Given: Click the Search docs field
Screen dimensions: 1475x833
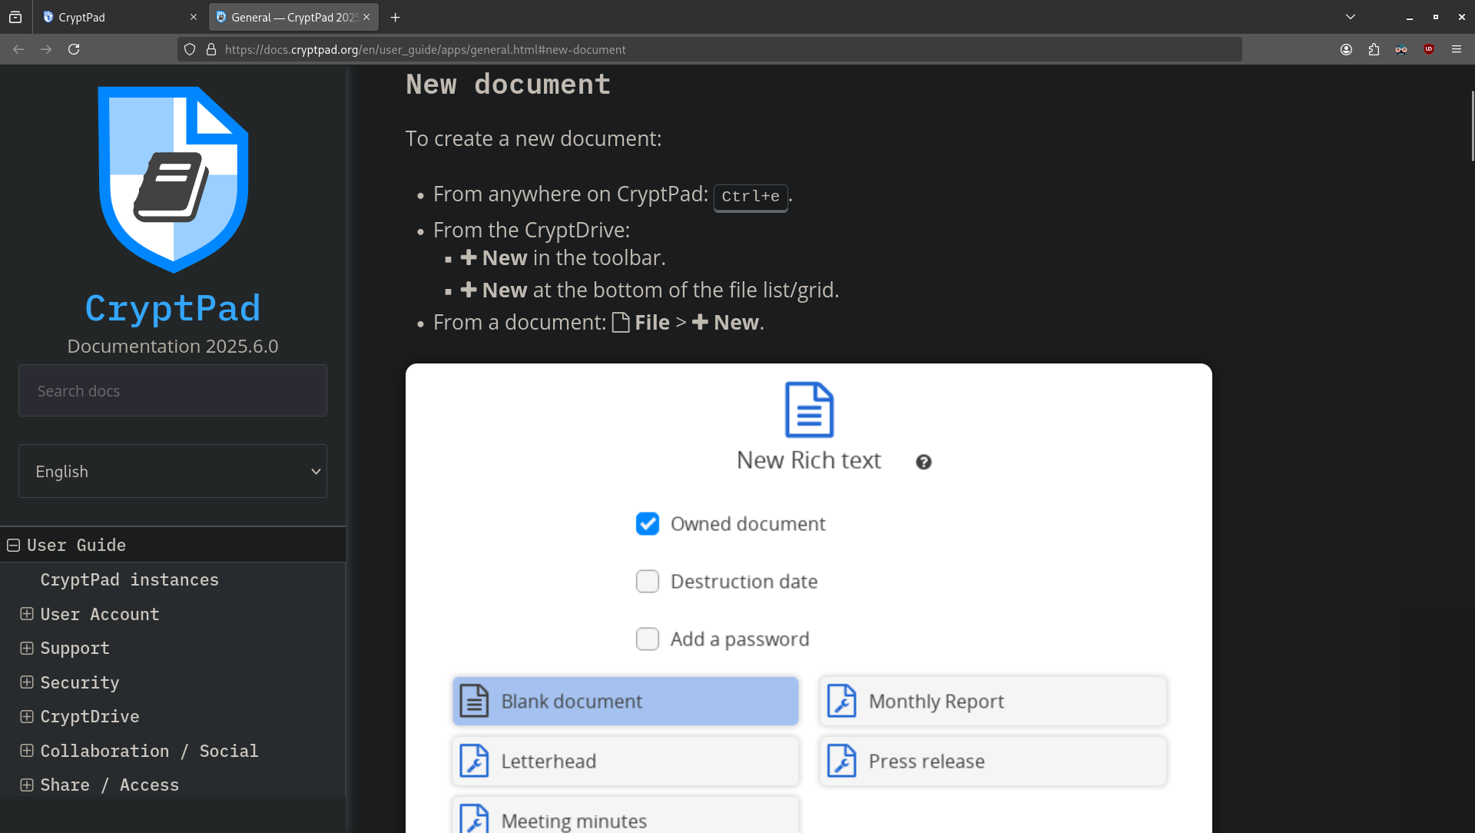Looking at the screenshot, I should click(173, 390).
